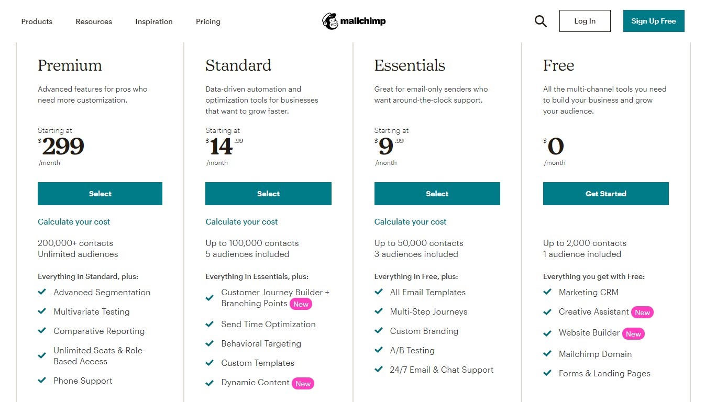The height and width of the screenshot is (402, 705).
Task: Go to the Pricing page
Action: click(x=208, y=21)
